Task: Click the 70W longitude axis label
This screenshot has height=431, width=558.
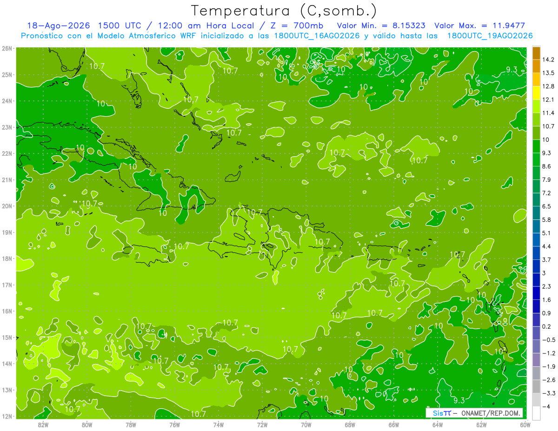Action: click(x=306, y=424)
